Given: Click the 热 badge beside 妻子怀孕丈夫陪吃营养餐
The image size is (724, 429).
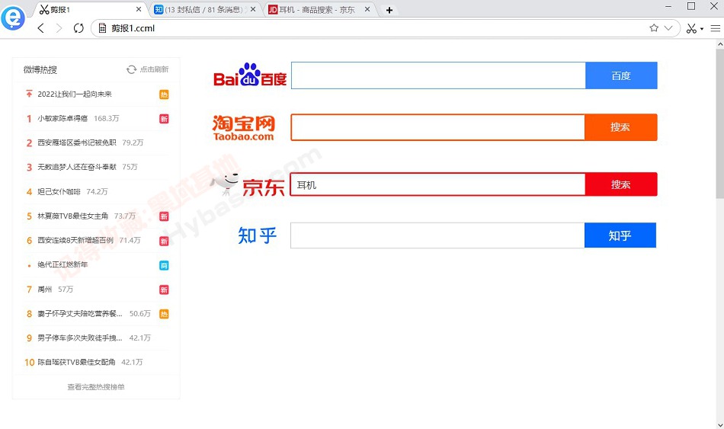Looking at the screenshot, I should [x=164, y=315].
